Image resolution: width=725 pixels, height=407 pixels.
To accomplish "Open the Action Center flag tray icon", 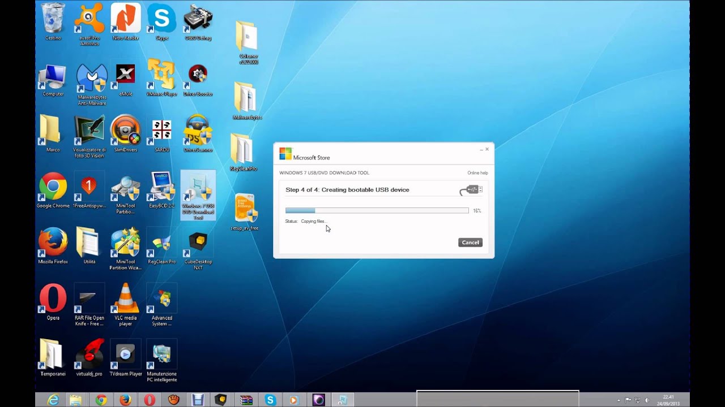I will point(628,400).
